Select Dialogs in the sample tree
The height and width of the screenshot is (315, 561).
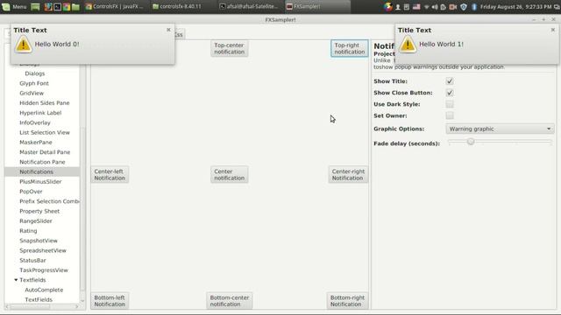(x=35, y=73)
